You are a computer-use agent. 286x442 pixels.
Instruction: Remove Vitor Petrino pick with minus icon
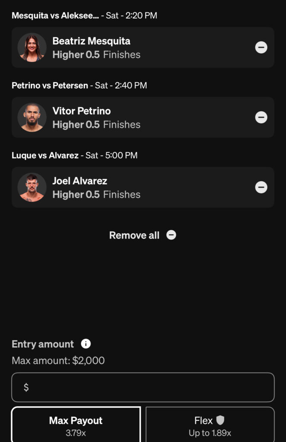[x=261, y=117]
